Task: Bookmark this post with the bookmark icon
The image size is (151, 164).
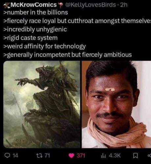Action: tap(136, 156)
